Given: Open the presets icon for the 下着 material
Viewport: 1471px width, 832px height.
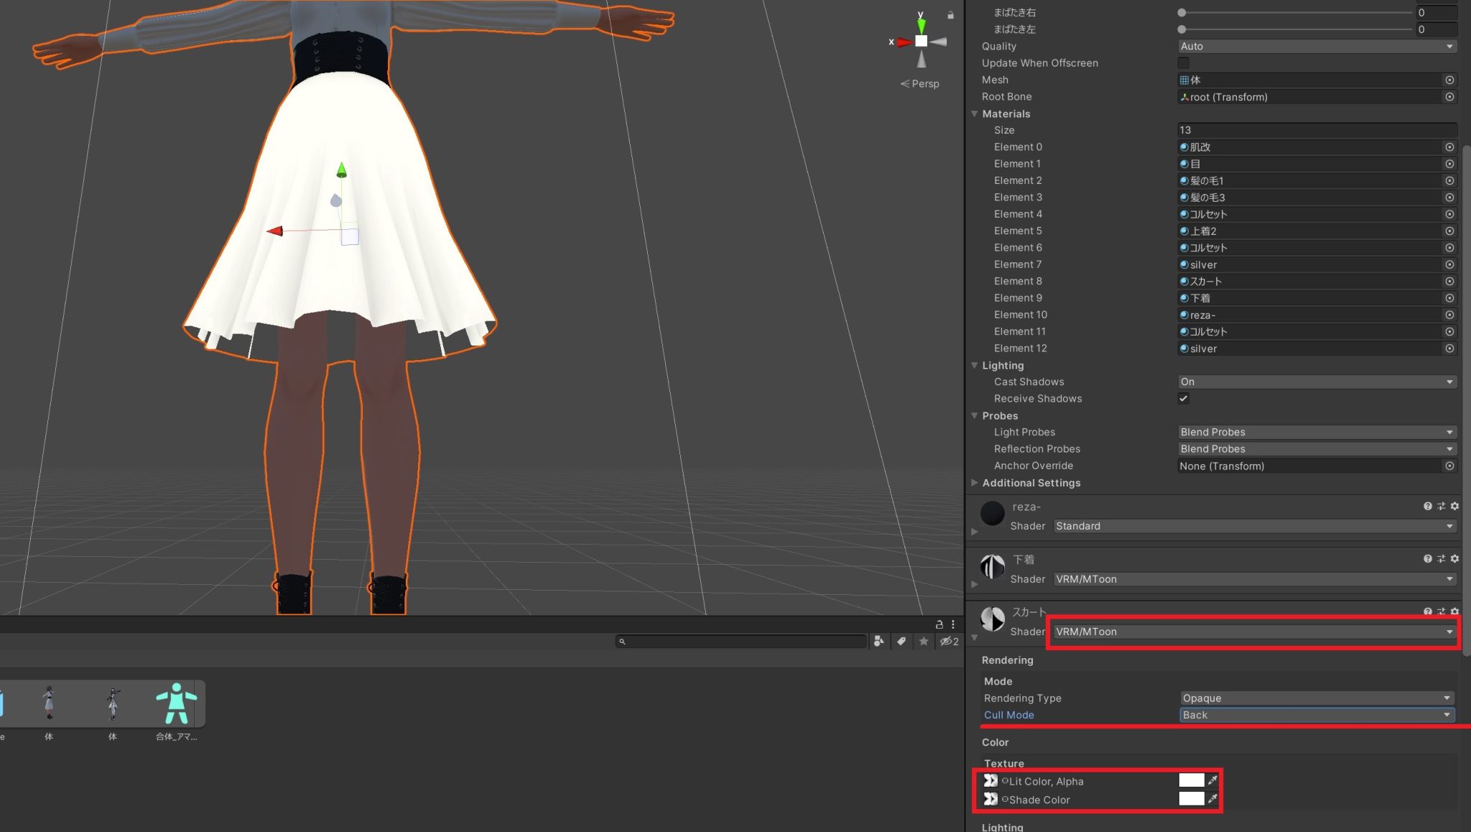Looking at the screenshot, I should tap(1441, 558).
